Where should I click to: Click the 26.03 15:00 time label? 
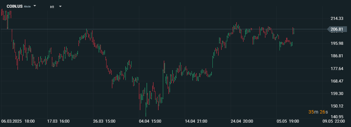104,121
